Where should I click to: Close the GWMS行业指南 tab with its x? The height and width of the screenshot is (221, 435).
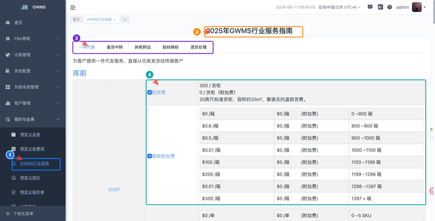115,20
